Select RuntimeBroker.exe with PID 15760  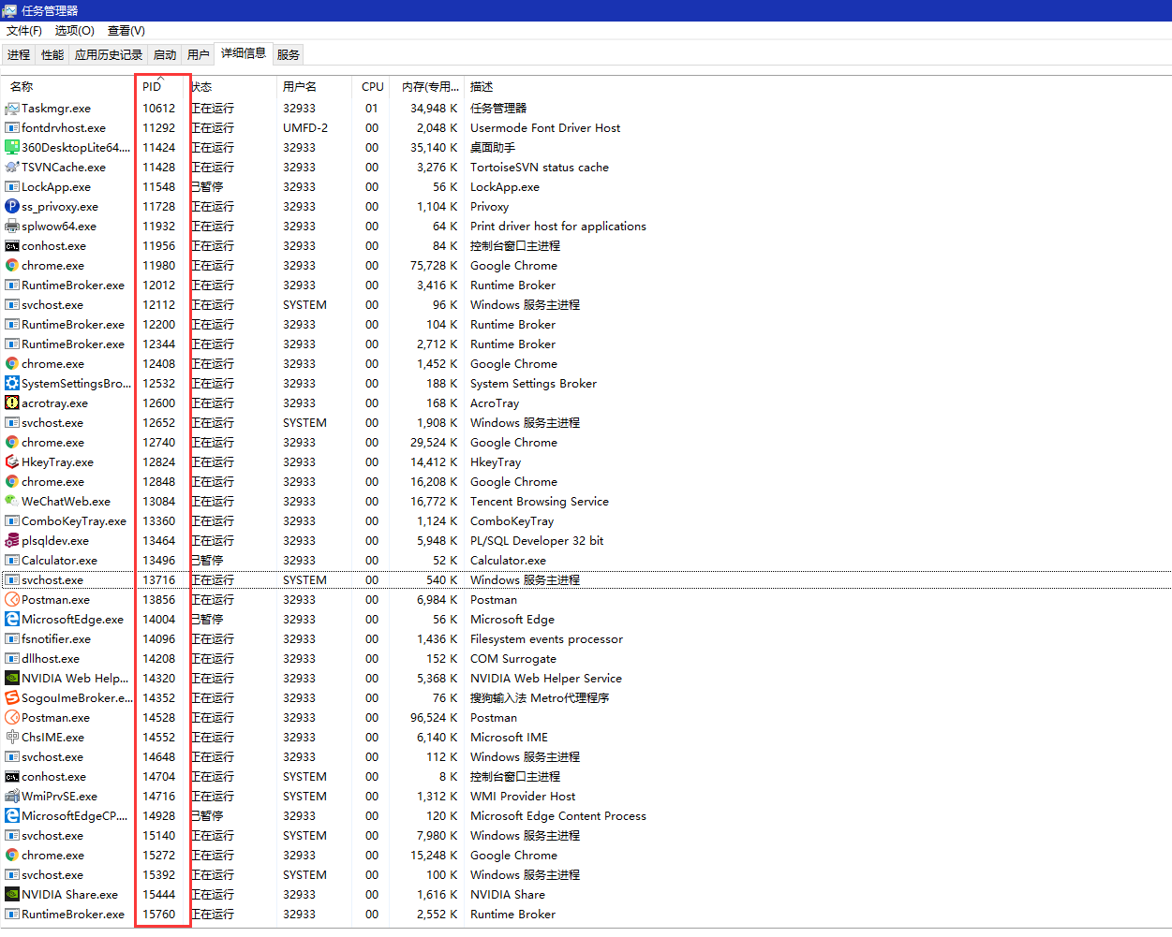[586, 915]
